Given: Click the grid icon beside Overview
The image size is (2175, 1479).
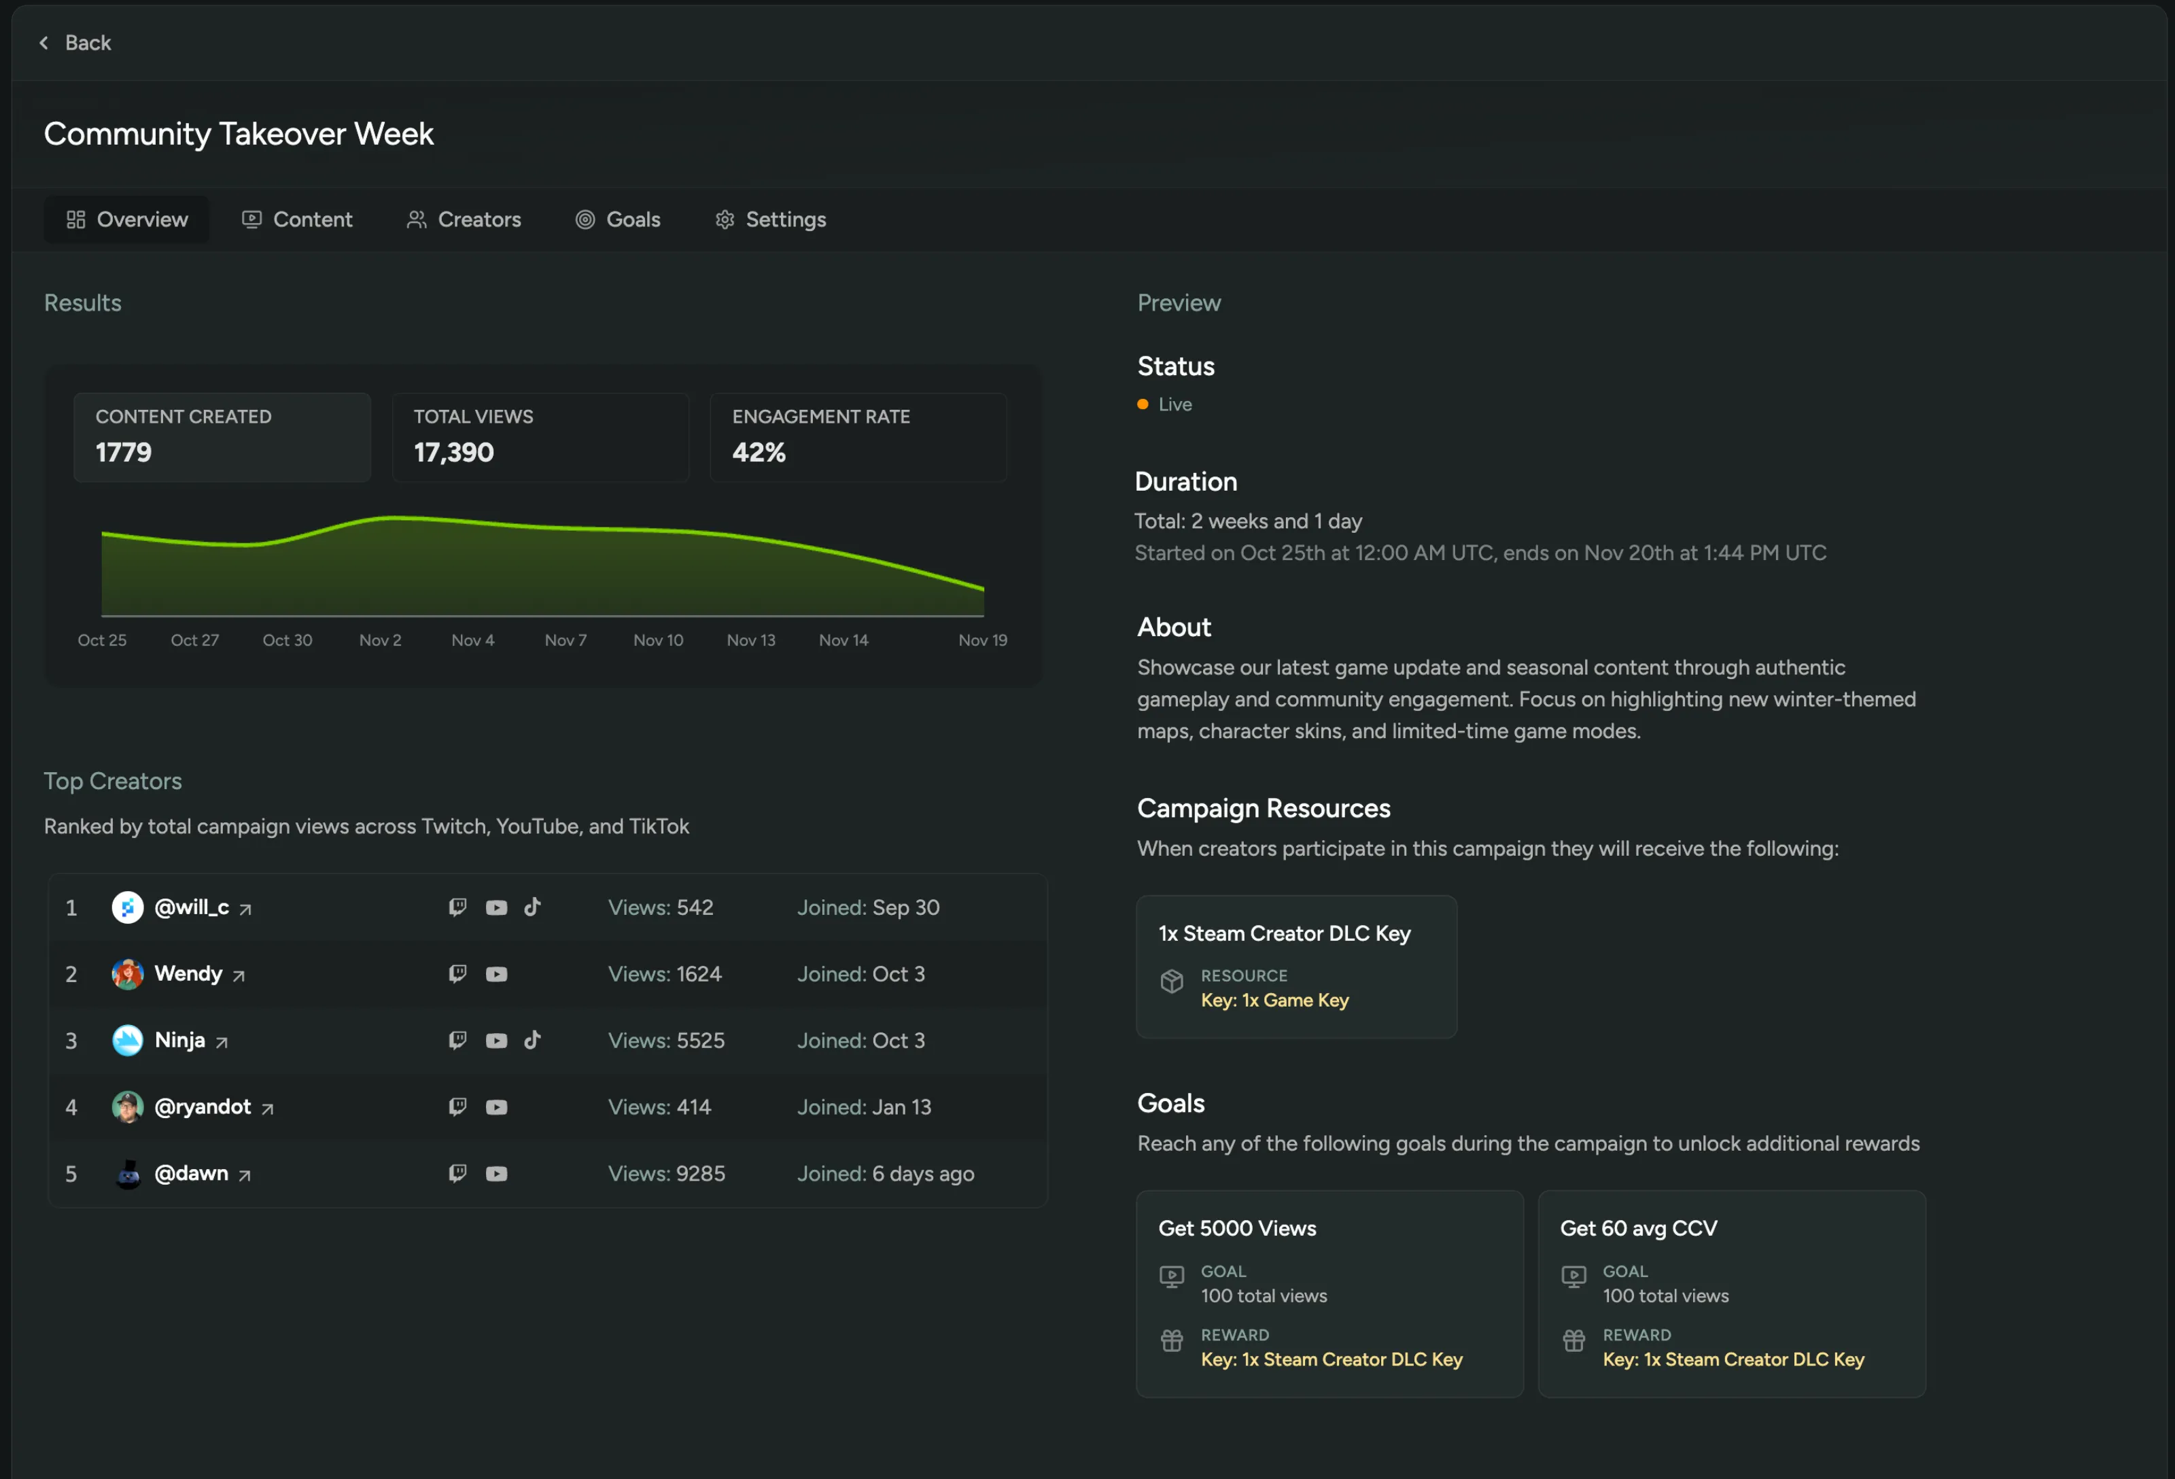Looking at the screenshot, I should click(77, 219).
